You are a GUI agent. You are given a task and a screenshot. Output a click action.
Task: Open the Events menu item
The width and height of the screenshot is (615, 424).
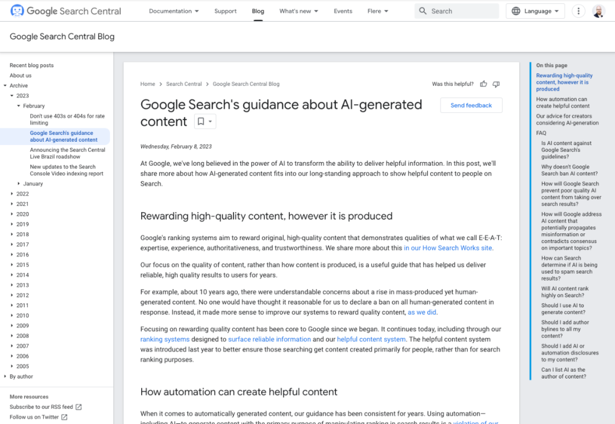tap(343, 11)
